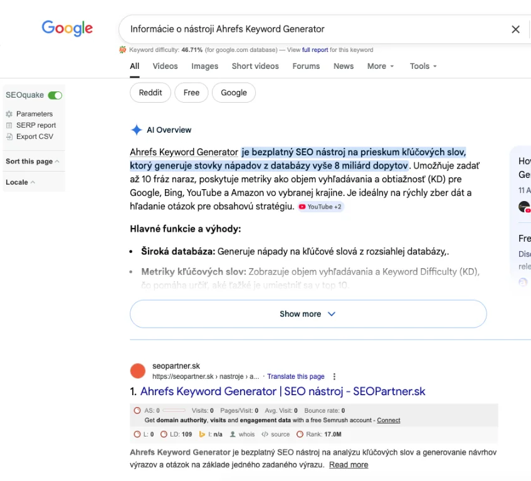Viewport: 531px width, 481px height.
Task: Switch to the Short videos tab
Action: tap(255, 66)
